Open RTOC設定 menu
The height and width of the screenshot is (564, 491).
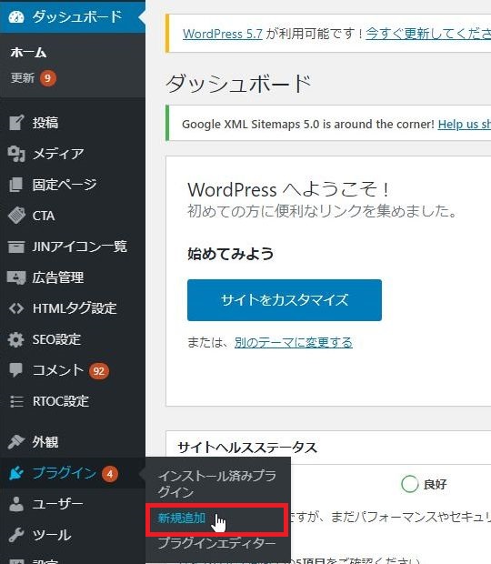pos(73,401)
